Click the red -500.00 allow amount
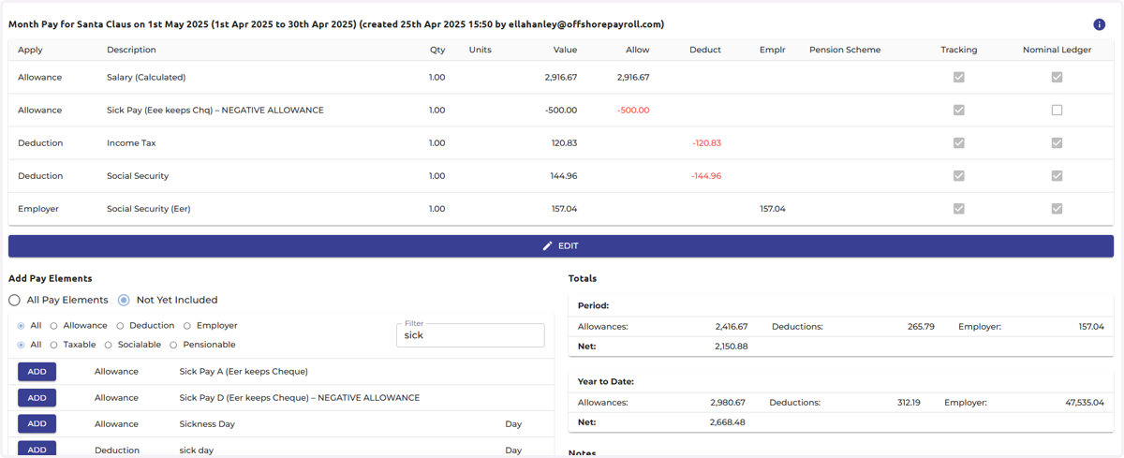The image size is (1124, 458). point(633,111)
